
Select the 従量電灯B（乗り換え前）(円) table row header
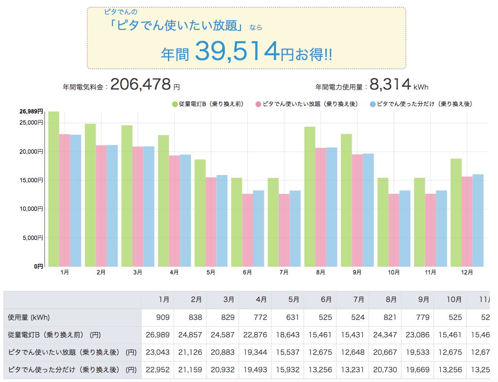[72, 335]
